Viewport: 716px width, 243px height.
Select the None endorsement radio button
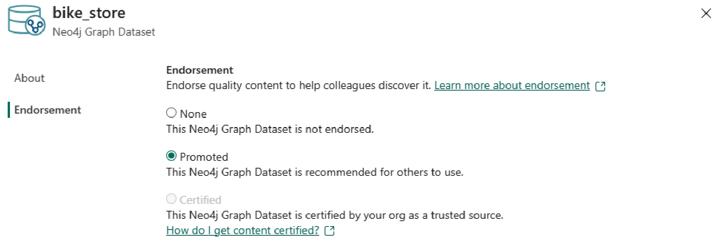pos(171,113)
